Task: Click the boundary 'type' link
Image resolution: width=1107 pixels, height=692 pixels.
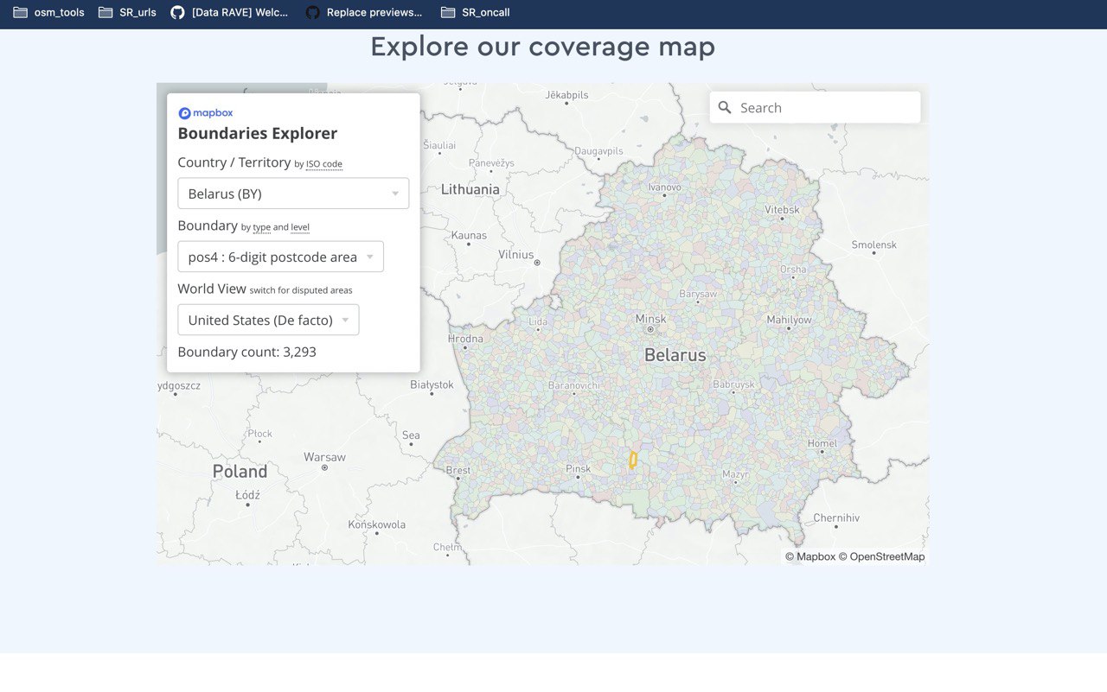Action: (x=261, y=227)
